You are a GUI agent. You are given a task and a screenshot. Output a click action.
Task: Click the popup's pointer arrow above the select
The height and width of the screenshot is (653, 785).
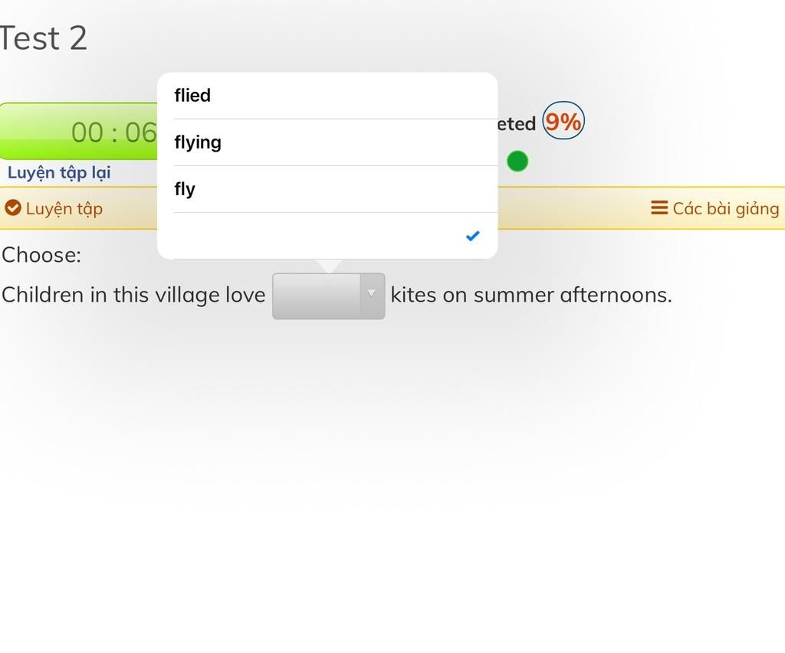329,266
